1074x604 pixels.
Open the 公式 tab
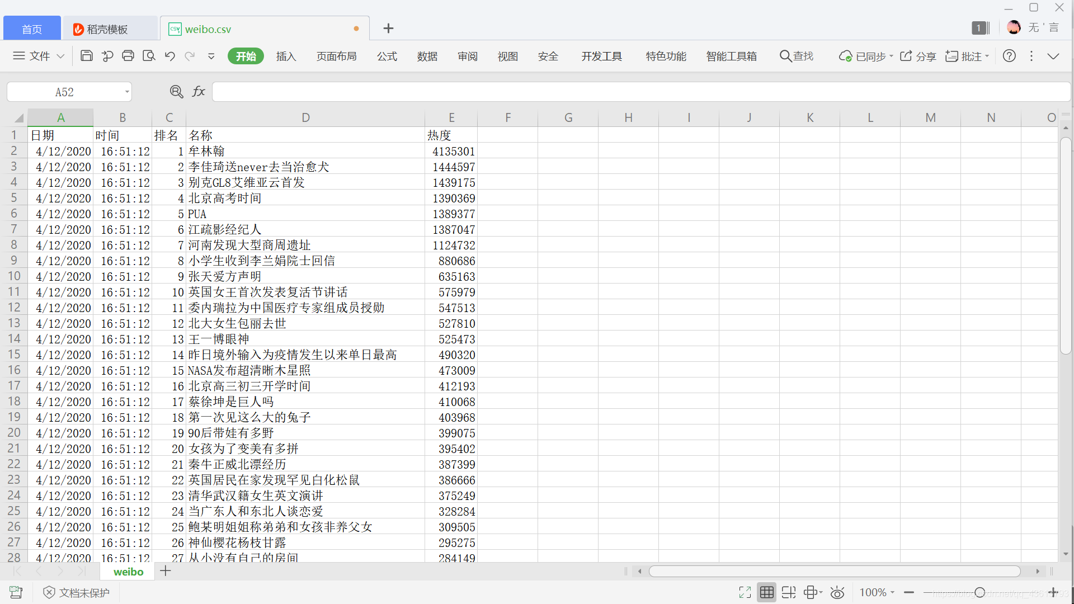click(387, 56)
